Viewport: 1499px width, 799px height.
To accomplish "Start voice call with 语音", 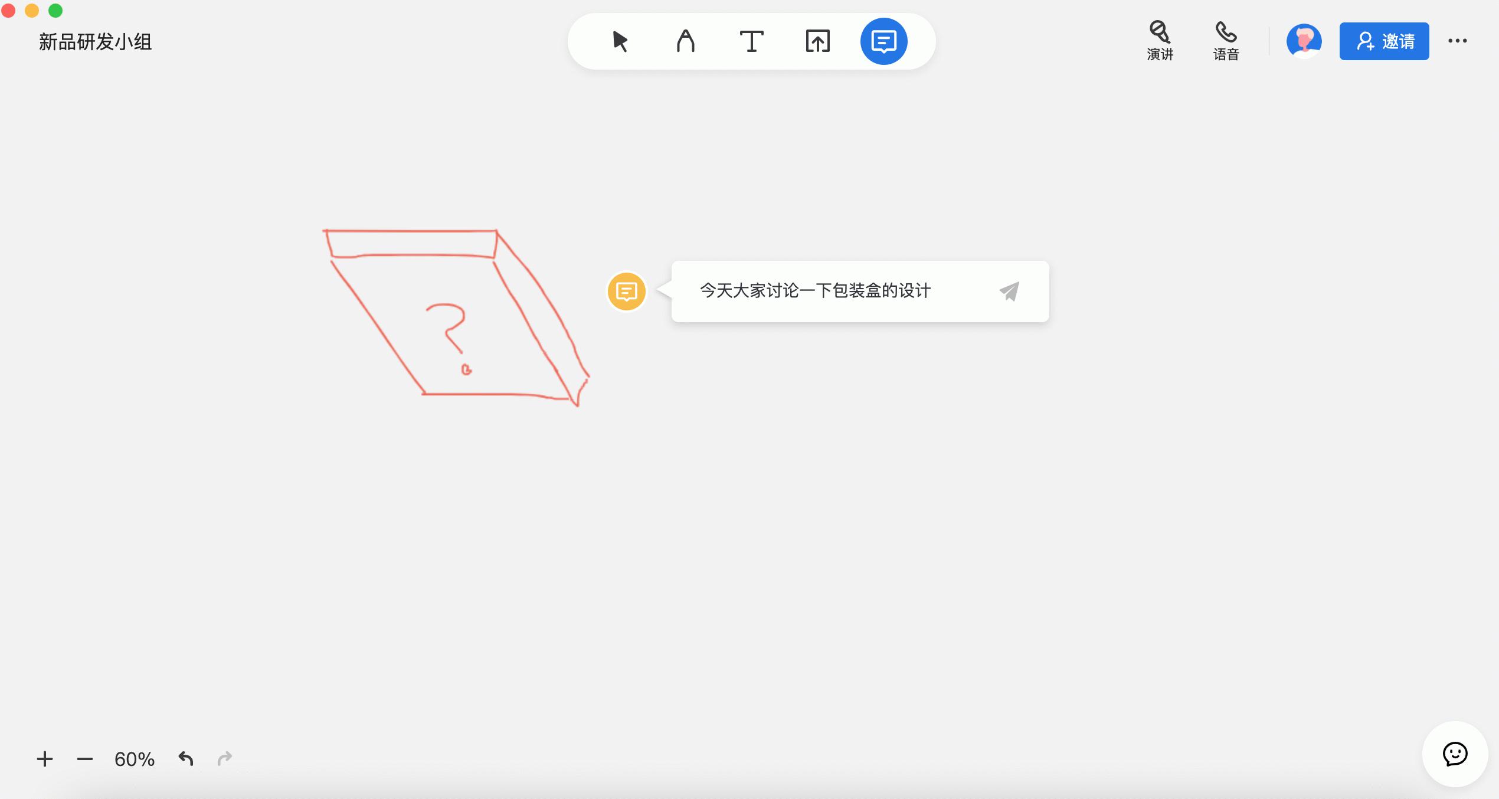I will pyautogui.click(x=1226, y=41).
